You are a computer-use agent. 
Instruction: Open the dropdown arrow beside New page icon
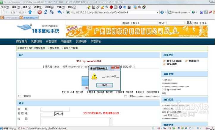(x=7, y=12)
